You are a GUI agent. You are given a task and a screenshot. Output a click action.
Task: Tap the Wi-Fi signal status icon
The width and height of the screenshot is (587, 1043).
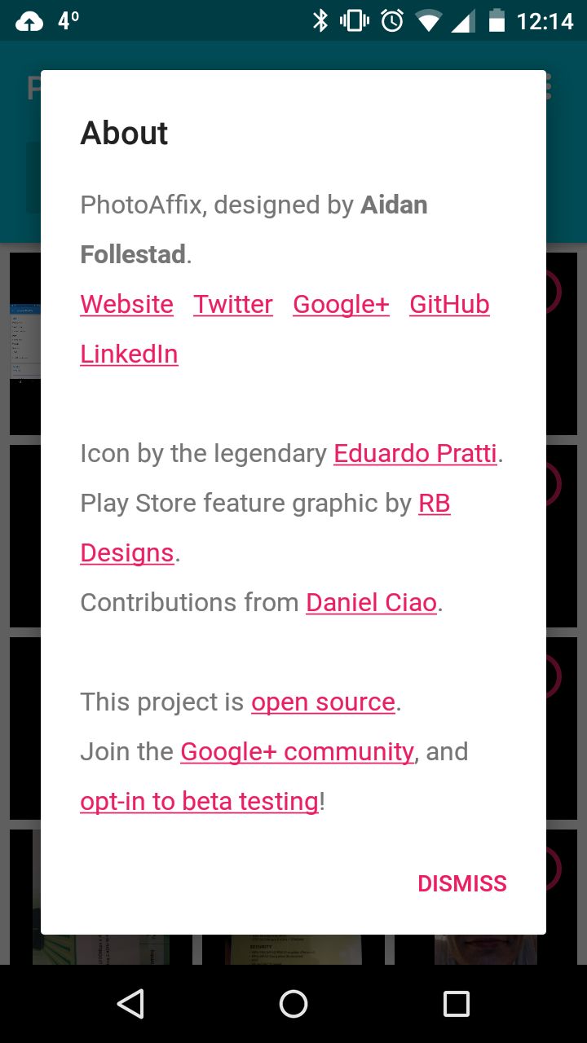point(428,21)
